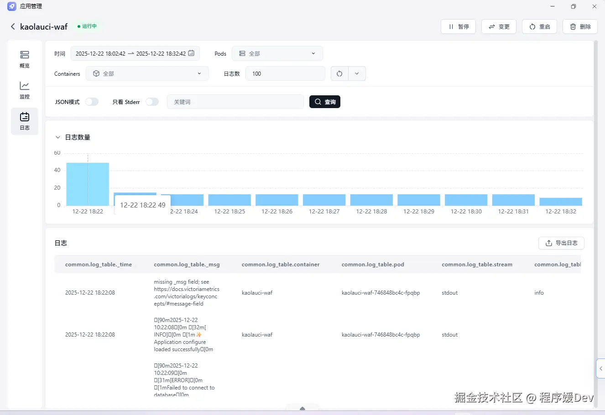
Task: Click the 关键词 keyword input field
Action: 235,102
